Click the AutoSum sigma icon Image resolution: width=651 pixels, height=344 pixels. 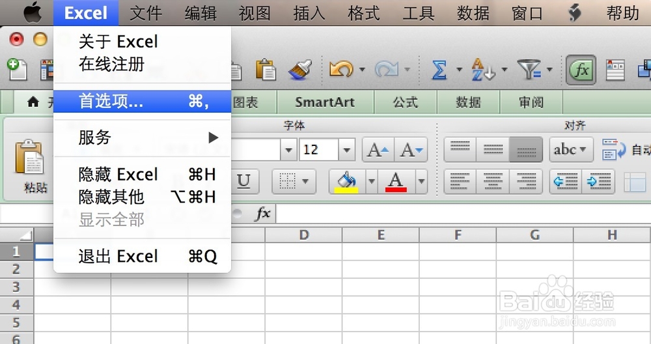click(x=439, y=69)
